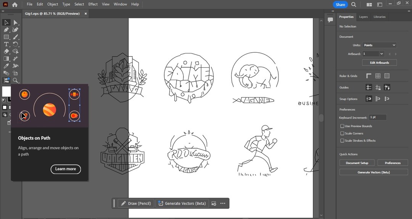Click the Home icon
Image resolution: width=412 pixels, height=219 pixels.
point(15,5)
